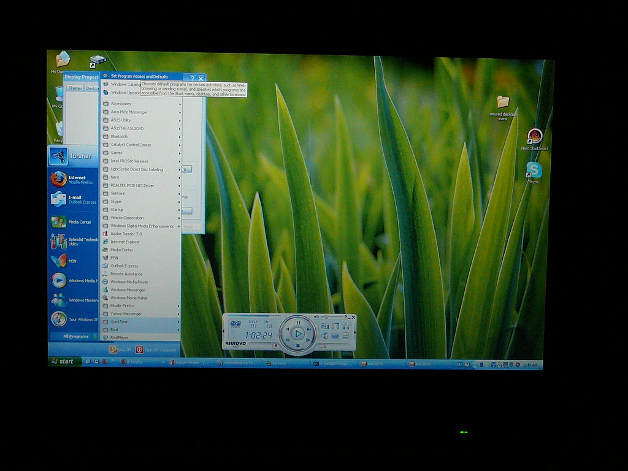Expand the Asus MiVo Messenger folder

(142, 112)
